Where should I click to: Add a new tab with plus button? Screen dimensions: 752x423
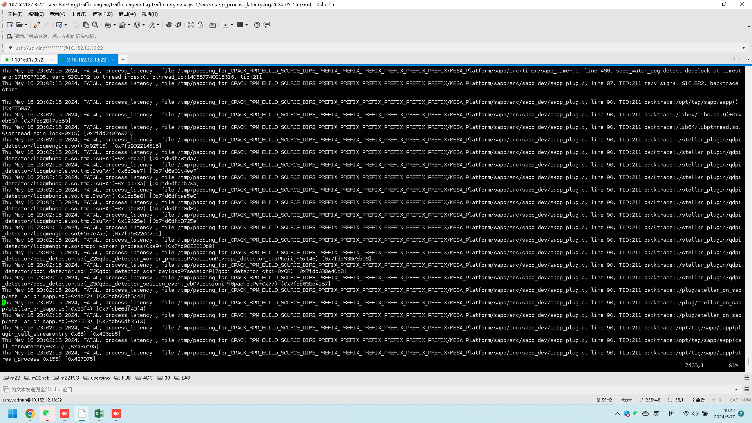tap(123, 59)
